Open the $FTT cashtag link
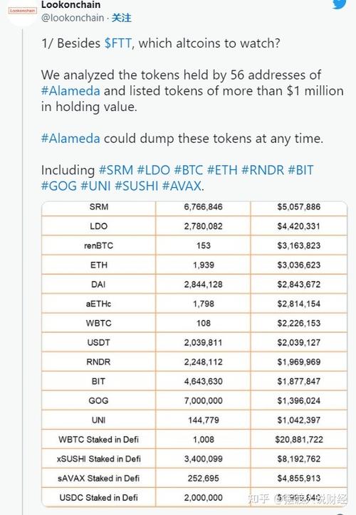Screen dimensions: 356x515 (118, 43)
